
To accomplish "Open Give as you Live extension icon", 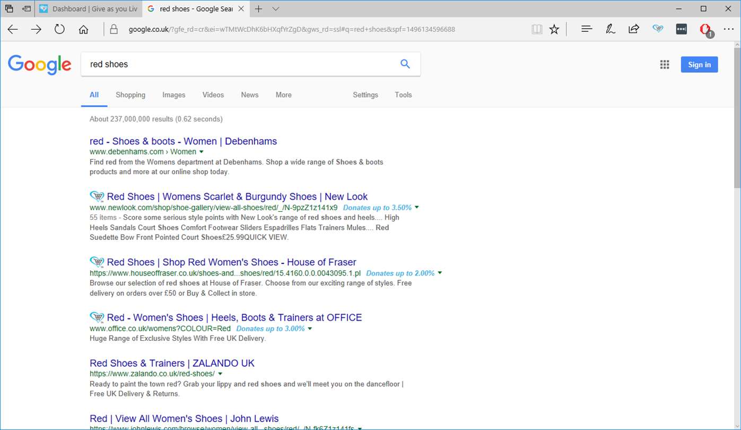I will point(658,29).
